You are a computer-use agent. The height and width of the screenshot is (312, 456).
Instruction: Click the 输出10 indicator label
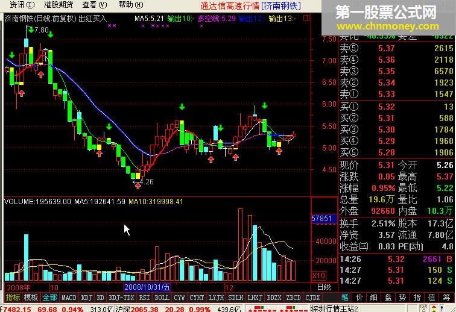(x=180, y=19)
